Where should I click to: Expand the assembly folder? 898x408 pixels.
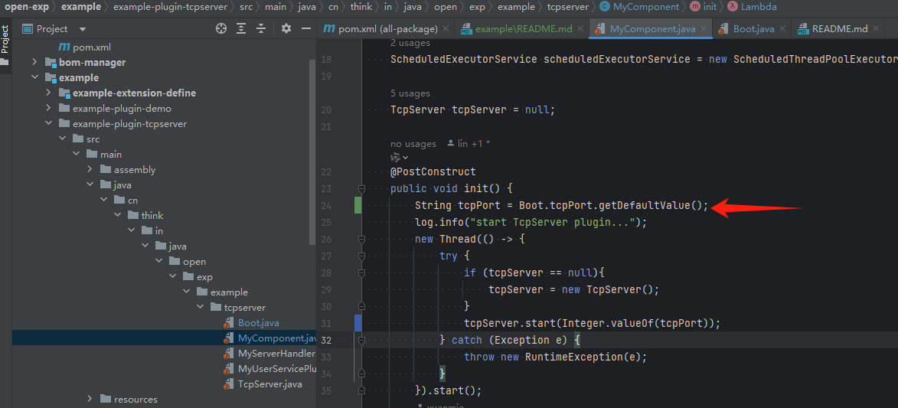pyautogui.click(x=90, y=170)
